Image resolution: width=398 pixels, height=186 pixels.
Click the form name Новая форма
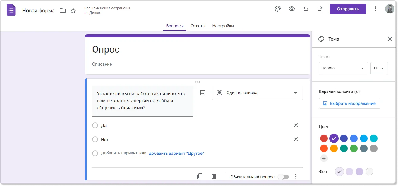(x=38, y=11)
